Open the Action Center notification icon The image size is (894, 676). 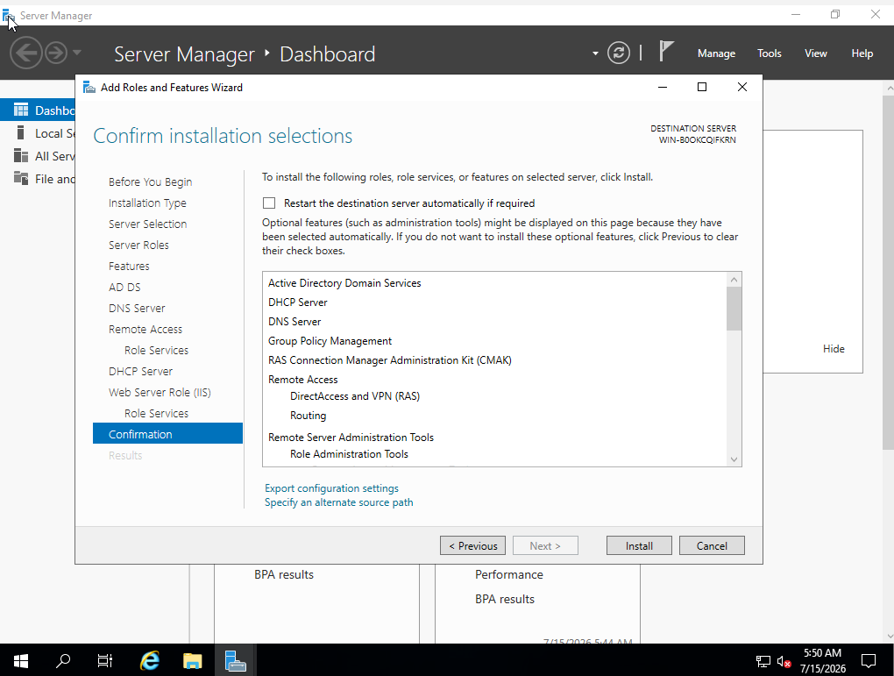tap(869, 661)
